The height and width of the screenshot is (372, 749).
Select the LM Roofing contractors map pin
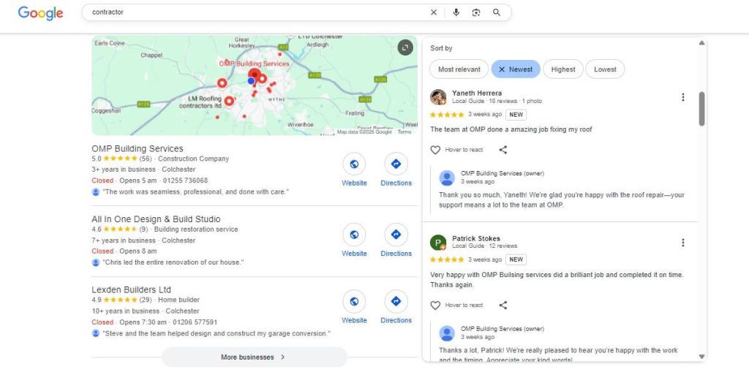(x=229, y=101)
